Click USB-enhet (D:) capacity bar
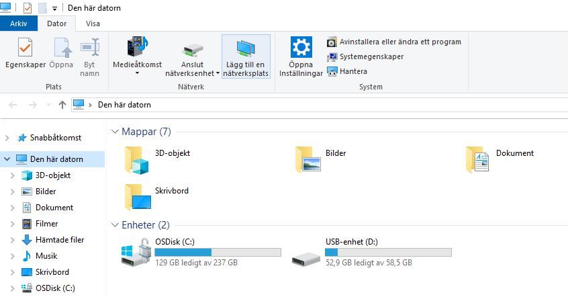This screenshot has height=297, width=568. click(x=388, y=253)
